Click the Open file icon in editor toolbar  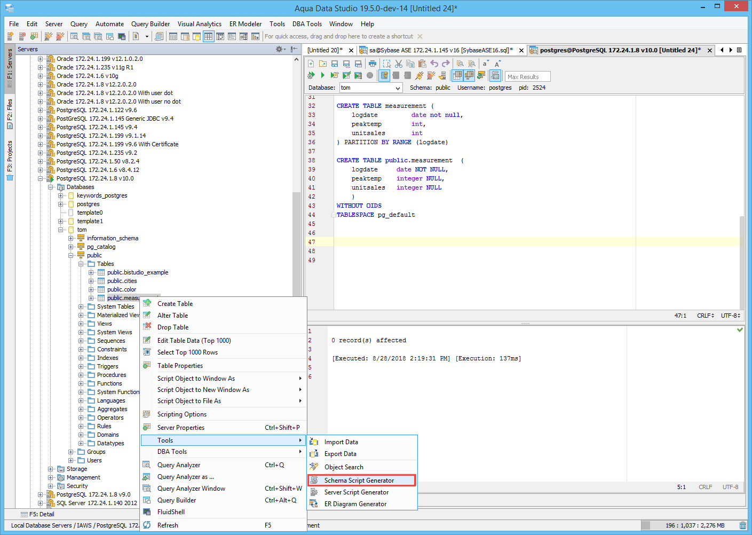[x=322, y=64]
